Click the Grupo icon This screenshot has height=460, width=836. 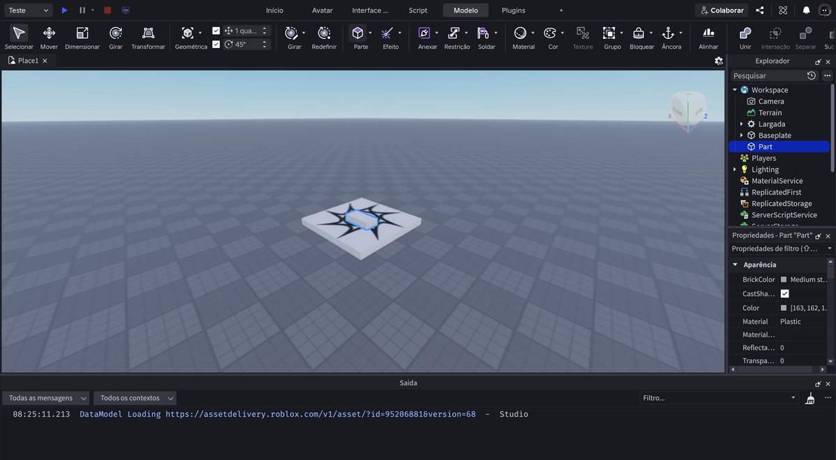609,33
